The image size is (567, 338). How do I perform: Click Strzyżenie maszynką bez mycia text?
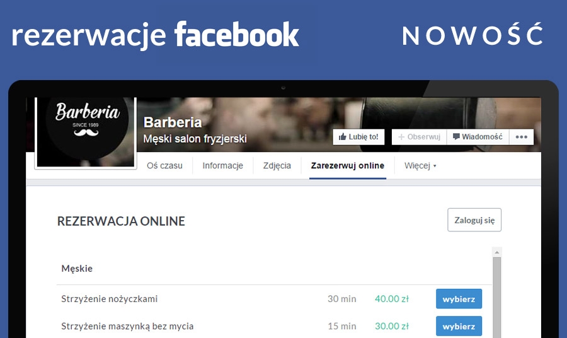(x=127, y=327)
